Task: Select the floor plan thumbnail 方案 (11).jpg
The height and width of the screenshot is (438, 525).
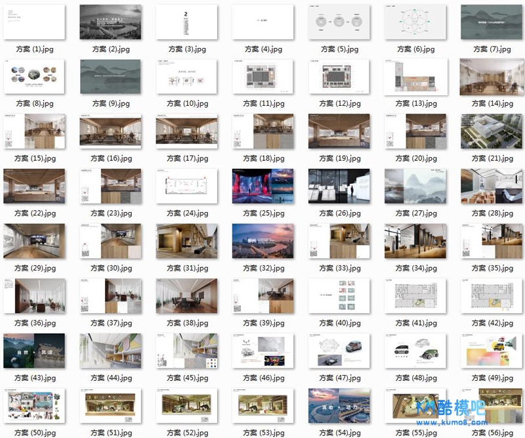Action: tap(262, 77)
